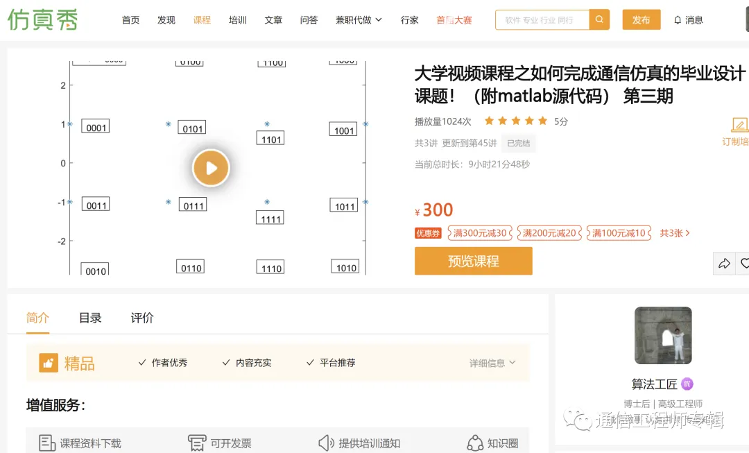Click the 当前总时长 duration text

coord(472,164)
